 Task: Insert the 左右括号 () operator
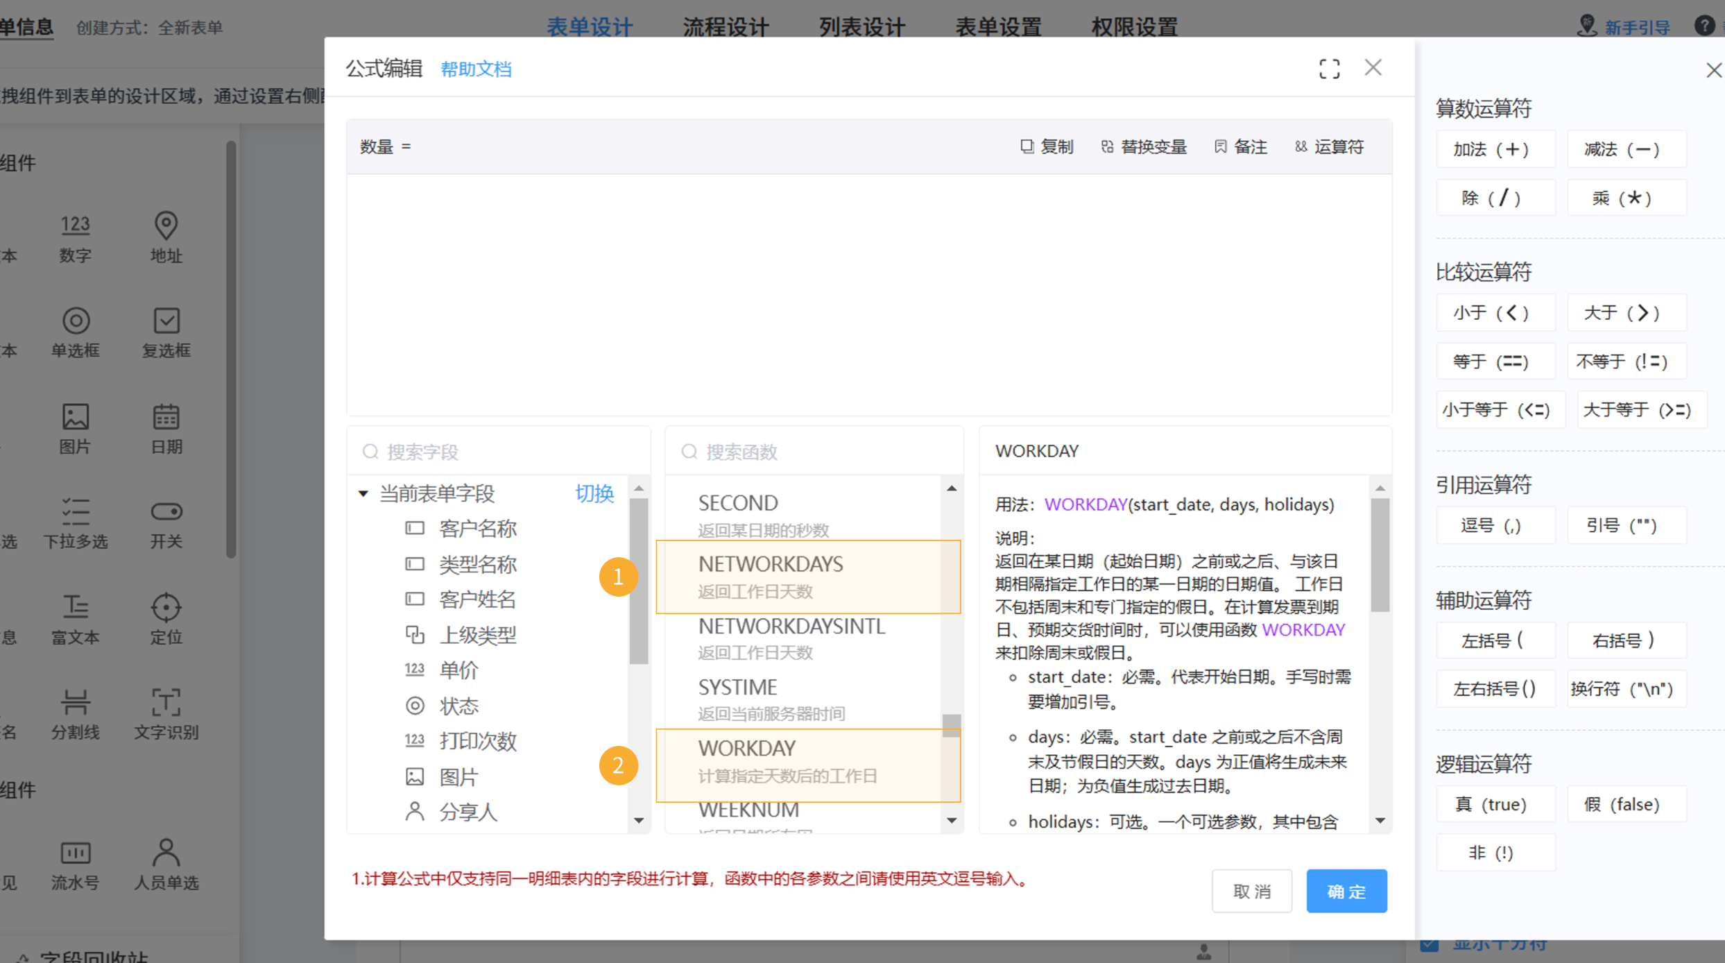[x=1495, y=689]
